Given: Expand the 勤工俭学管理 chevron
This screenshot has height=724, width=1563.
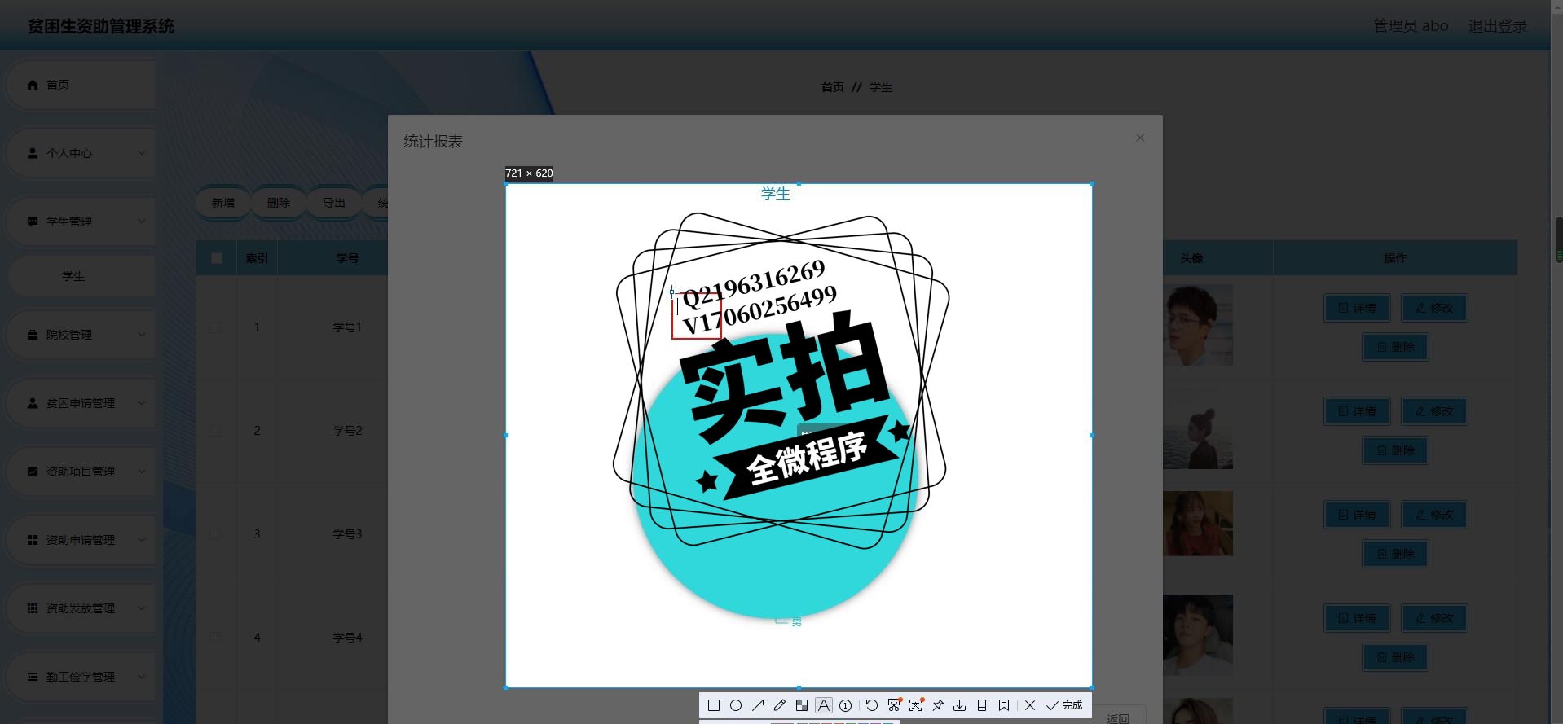Looking at the screenshot, I should [x=142, y=677].
